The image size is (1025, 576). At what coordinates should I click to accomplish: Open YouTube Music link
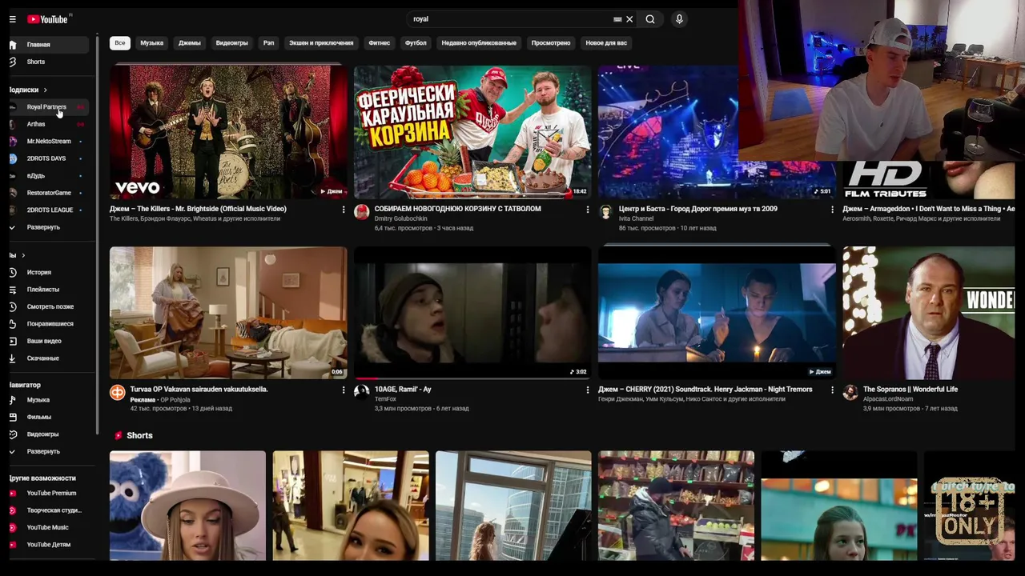tap(48, 527)
